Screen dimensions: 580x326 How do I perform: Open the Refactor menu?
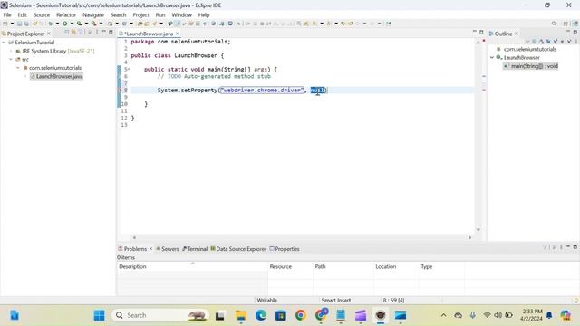(66, 14)
